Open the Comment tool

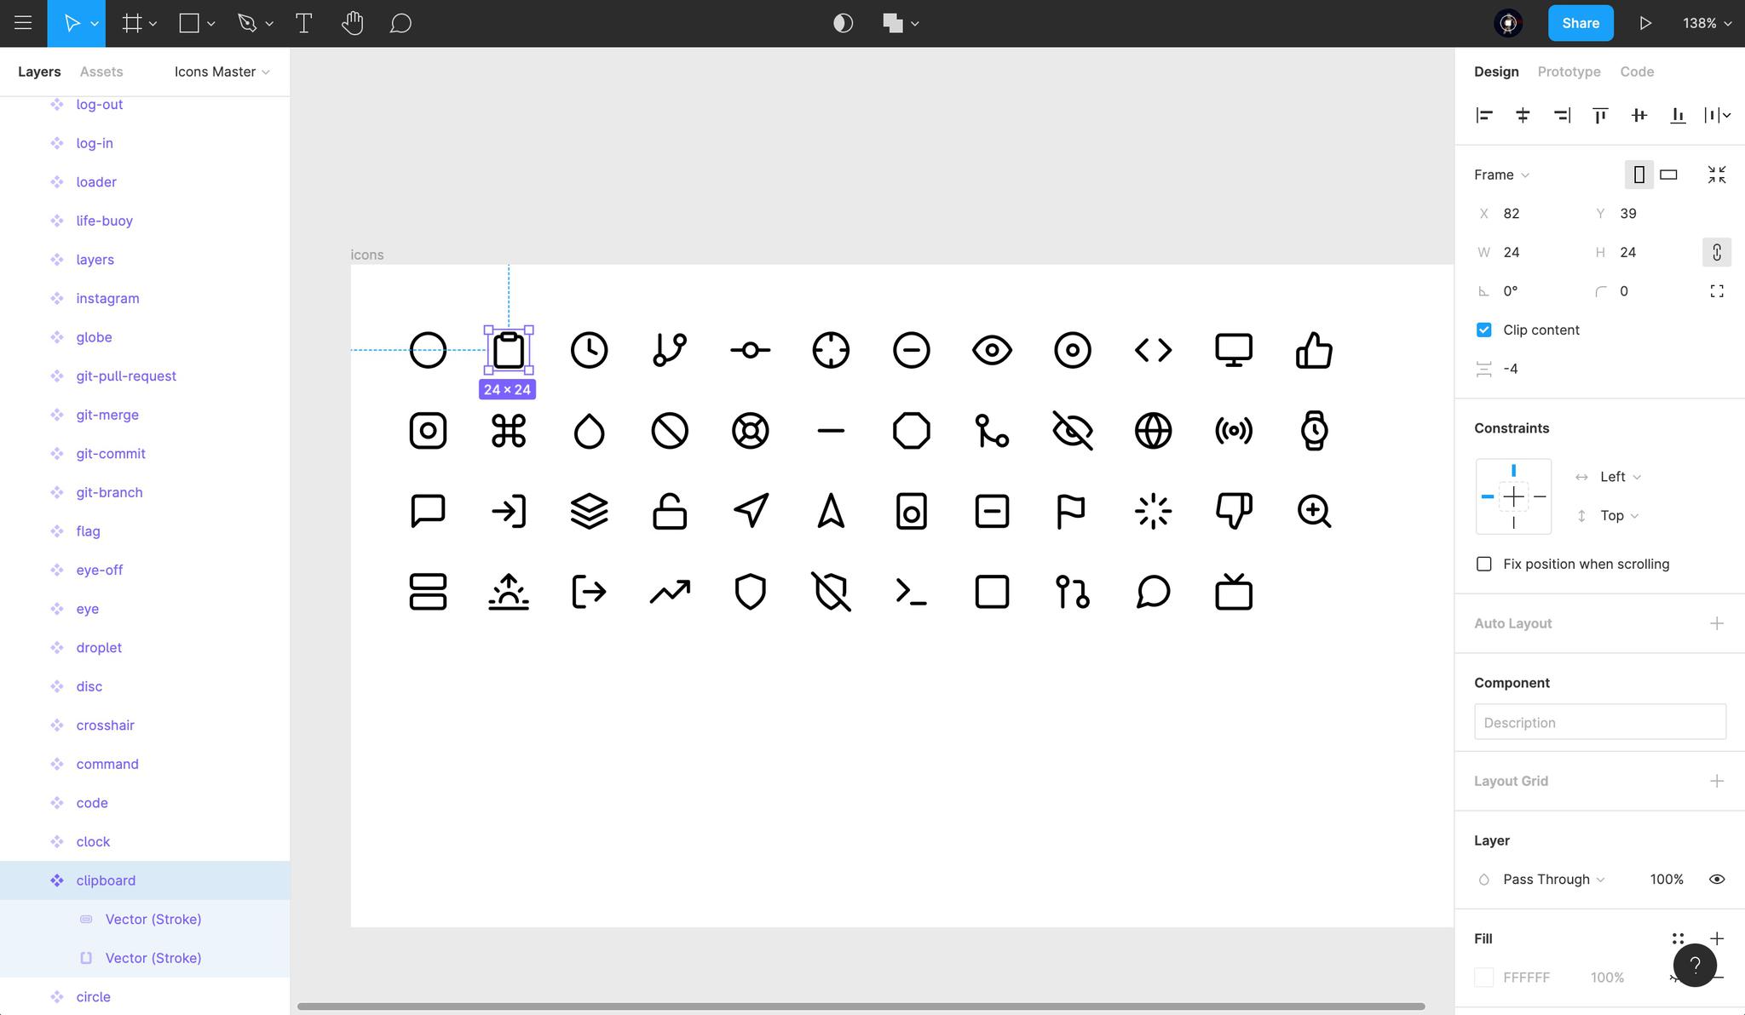click(x=400, y=23)
